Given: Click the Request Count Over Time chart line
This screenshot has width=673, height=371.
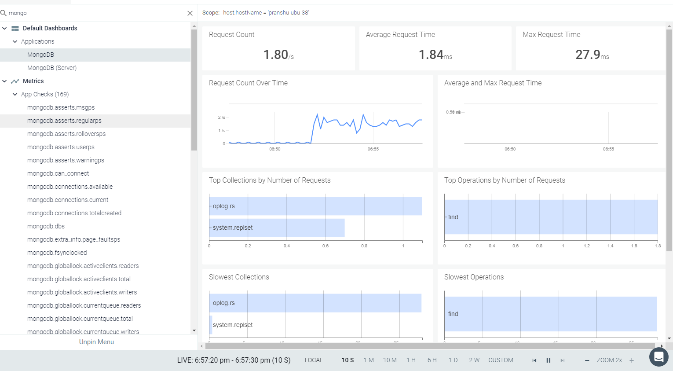Looking at the screenshot, I should click(x=326, y=129).
